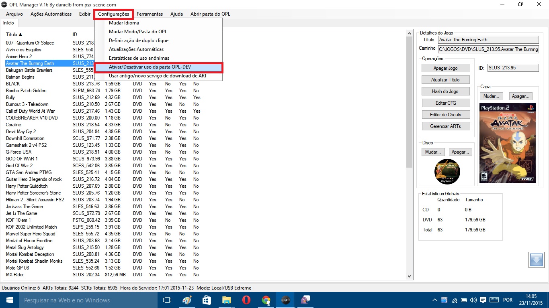Choose Mudar Idioma from the menu
The height and width of the screenshot is (308, 549).
pyautogui.click(x=124, y=23)
